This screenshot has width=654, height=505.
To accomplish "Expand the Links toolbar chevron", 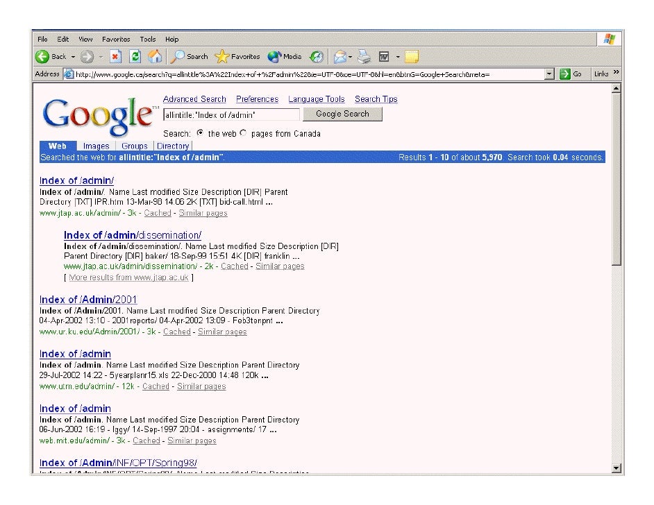I will click(617, 73).
